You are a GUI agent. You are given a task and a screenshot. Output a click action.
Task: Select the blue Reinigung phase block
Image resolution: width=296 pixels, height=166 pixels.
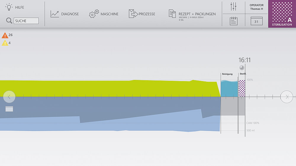click(229, 88)
